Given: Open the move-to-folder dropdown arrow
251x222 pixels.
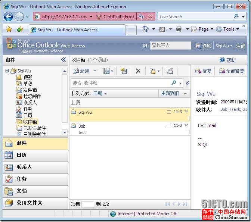Looking at the screenshot, I should [158, 71].
